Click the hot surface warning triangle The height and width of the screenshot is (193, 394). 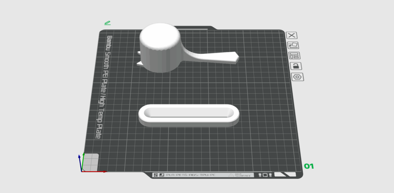(x=231, y=175)
